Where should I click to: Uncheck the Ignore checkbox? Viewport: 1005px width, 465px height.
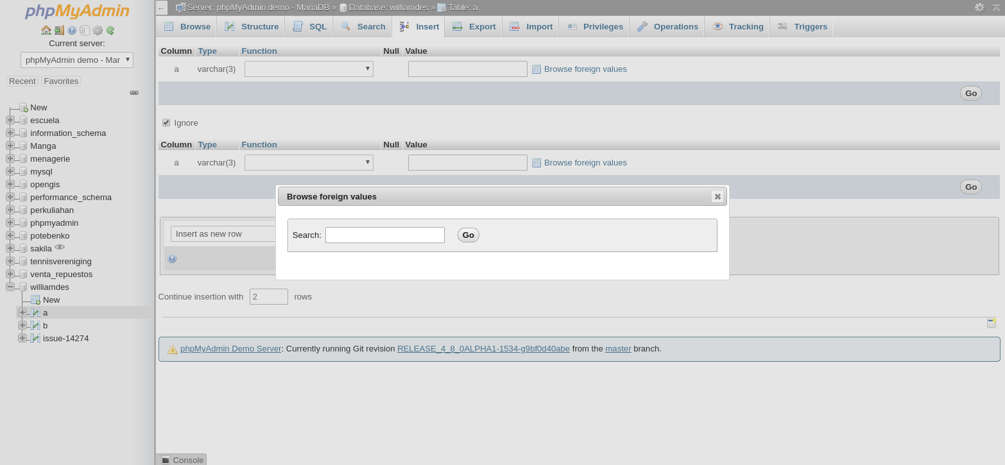point(166,123)
